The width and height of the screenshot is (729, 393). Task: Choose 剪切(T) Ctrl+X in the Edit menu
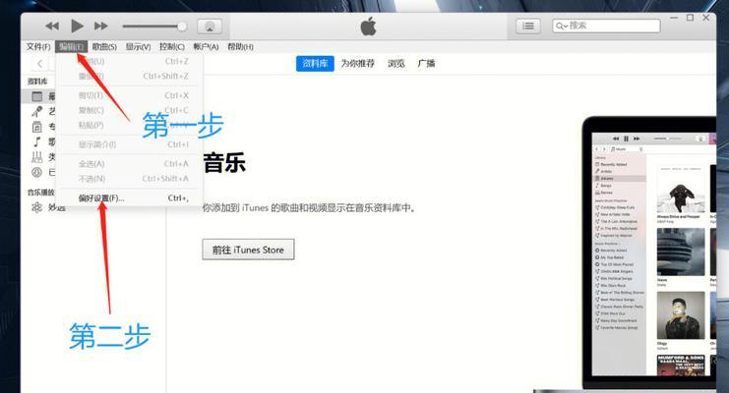pos(130,95)
